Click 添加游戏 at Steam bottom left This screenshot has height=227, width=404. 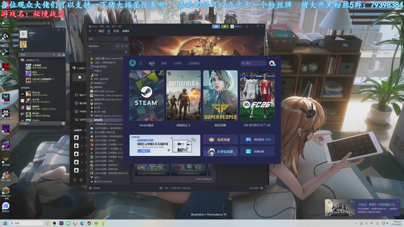(x=95, y=188)
